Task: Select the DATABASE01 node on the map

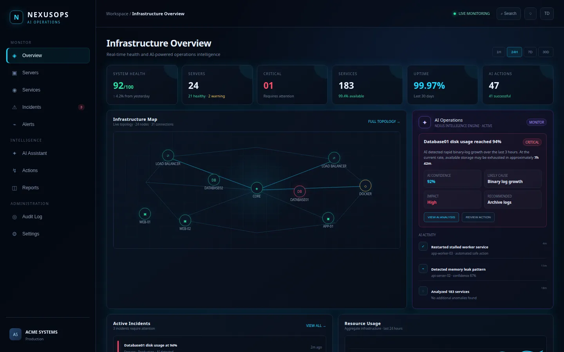Action: coord(300,192)
